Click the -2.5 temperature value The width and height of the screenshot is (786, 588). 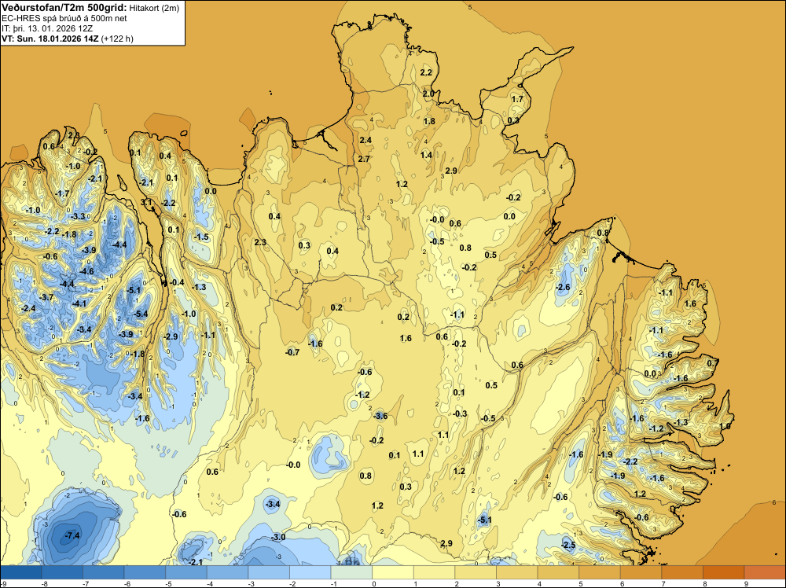click(568, 545)
